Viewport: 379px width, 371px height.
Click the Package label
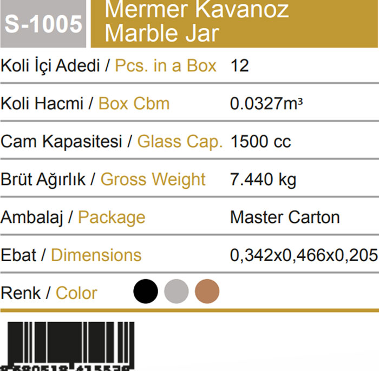[x=112, y=217]
